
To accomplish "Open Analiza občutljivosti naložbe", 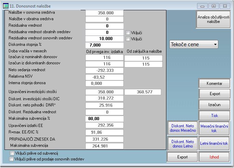I will coord(213,19).
